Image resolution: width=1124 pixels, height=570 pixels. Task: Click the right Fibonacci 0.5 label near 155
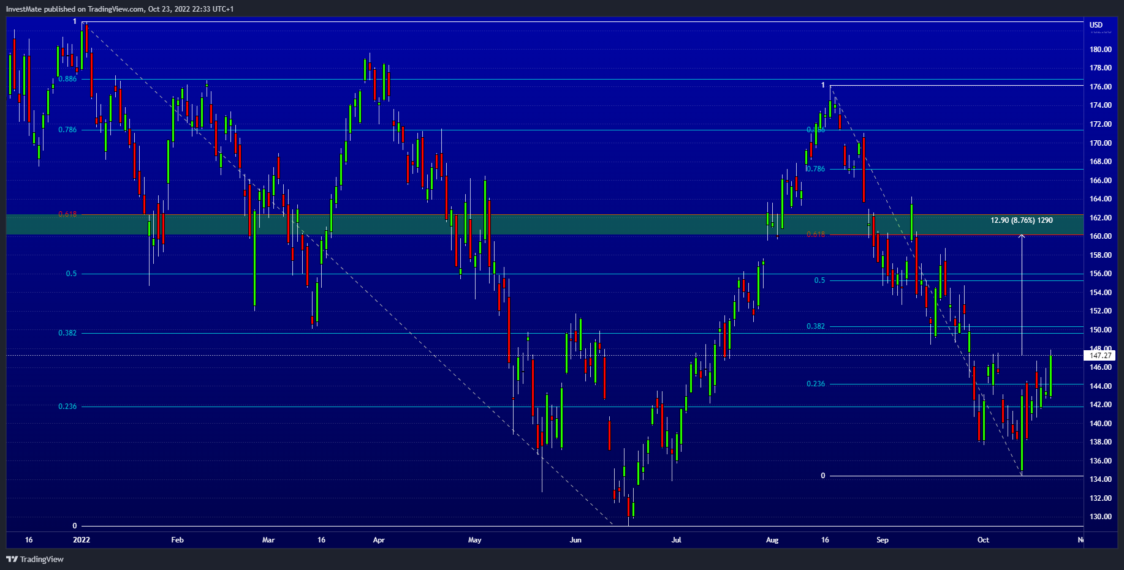click(820, 280)
